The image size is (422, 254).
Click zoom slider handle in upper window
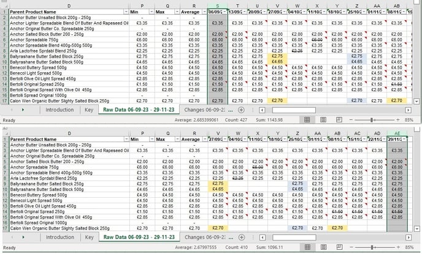[372, 120]
